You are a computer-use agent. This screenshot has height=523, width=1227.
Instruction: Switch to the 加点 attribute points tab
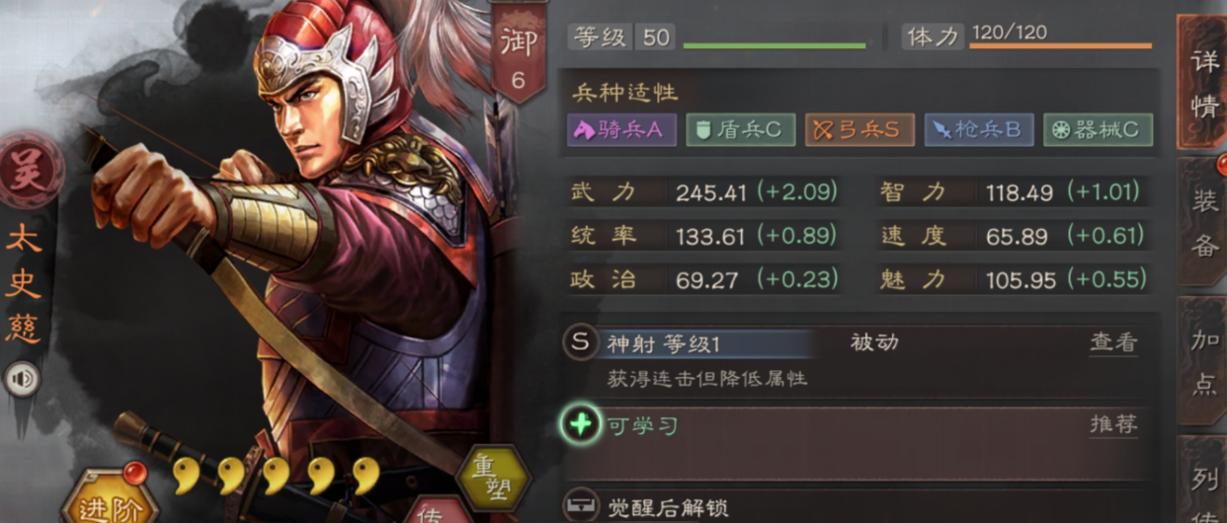tap(1203, 361)
